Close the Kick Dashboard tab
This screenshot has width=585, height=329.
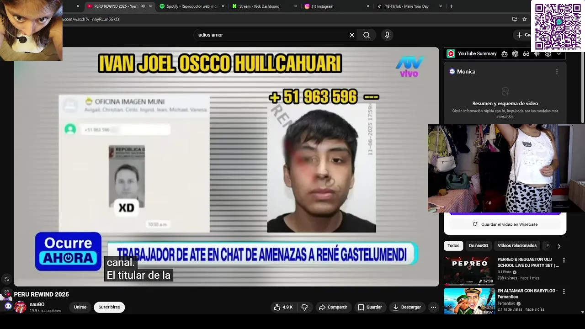(295, 6)
